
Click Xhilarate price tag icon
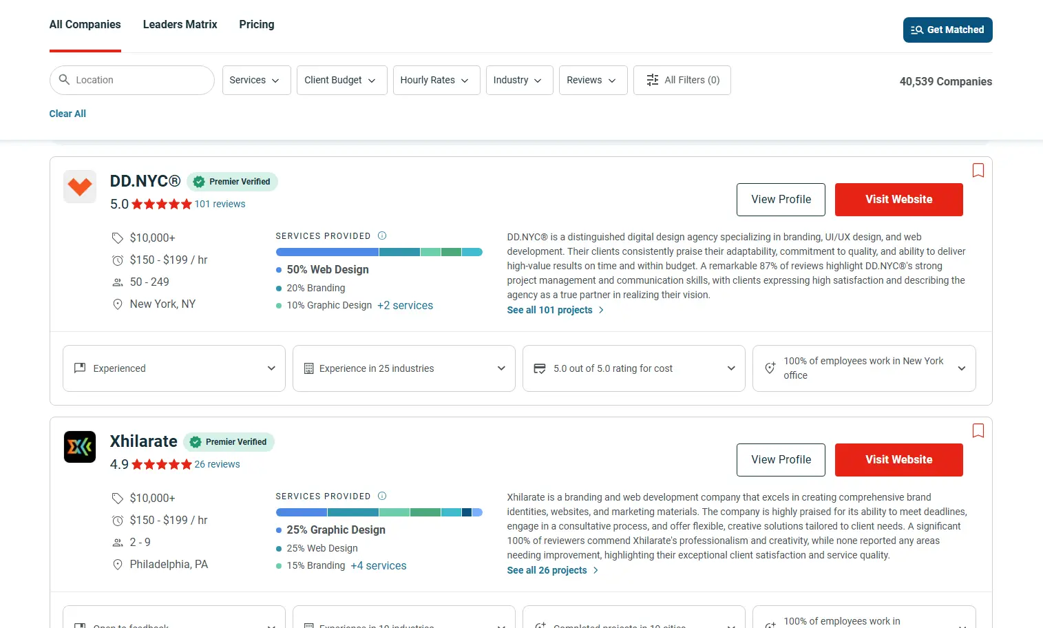click(118, 498)
